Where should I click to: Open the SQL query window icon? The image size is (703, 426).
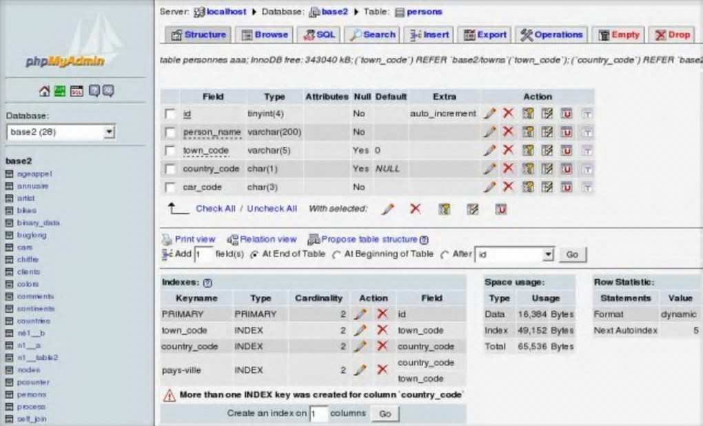point(77,91)
